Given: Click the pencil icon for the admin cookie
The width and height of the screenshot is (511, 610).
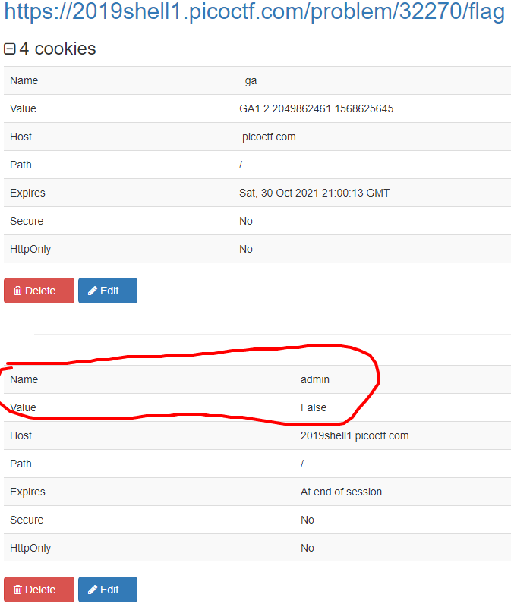Looking at the screenshot, I should click(92, 590).
